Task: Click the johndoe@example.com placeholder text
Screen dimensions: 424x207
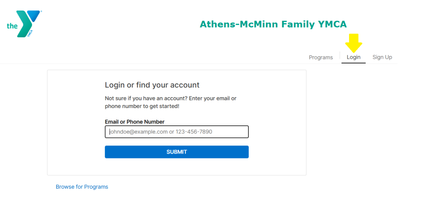Action: 139,132
